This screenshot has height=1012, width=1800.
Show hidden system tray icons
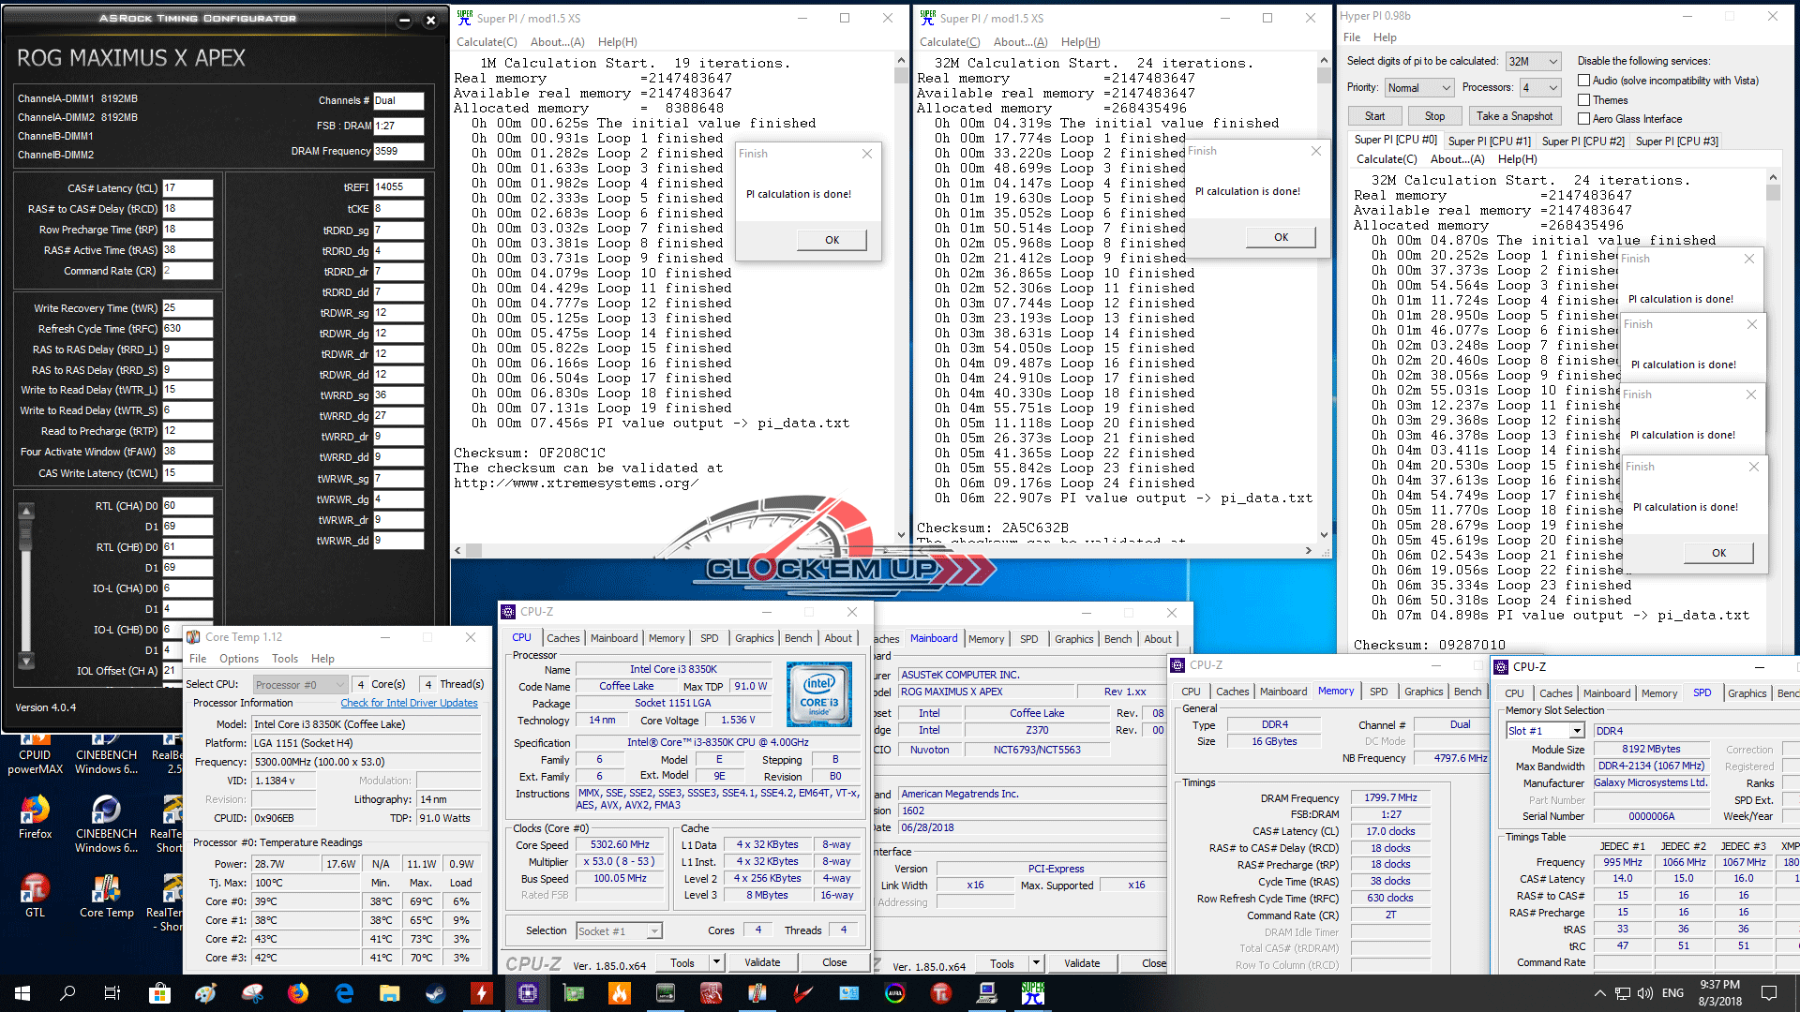(1599, 993)
